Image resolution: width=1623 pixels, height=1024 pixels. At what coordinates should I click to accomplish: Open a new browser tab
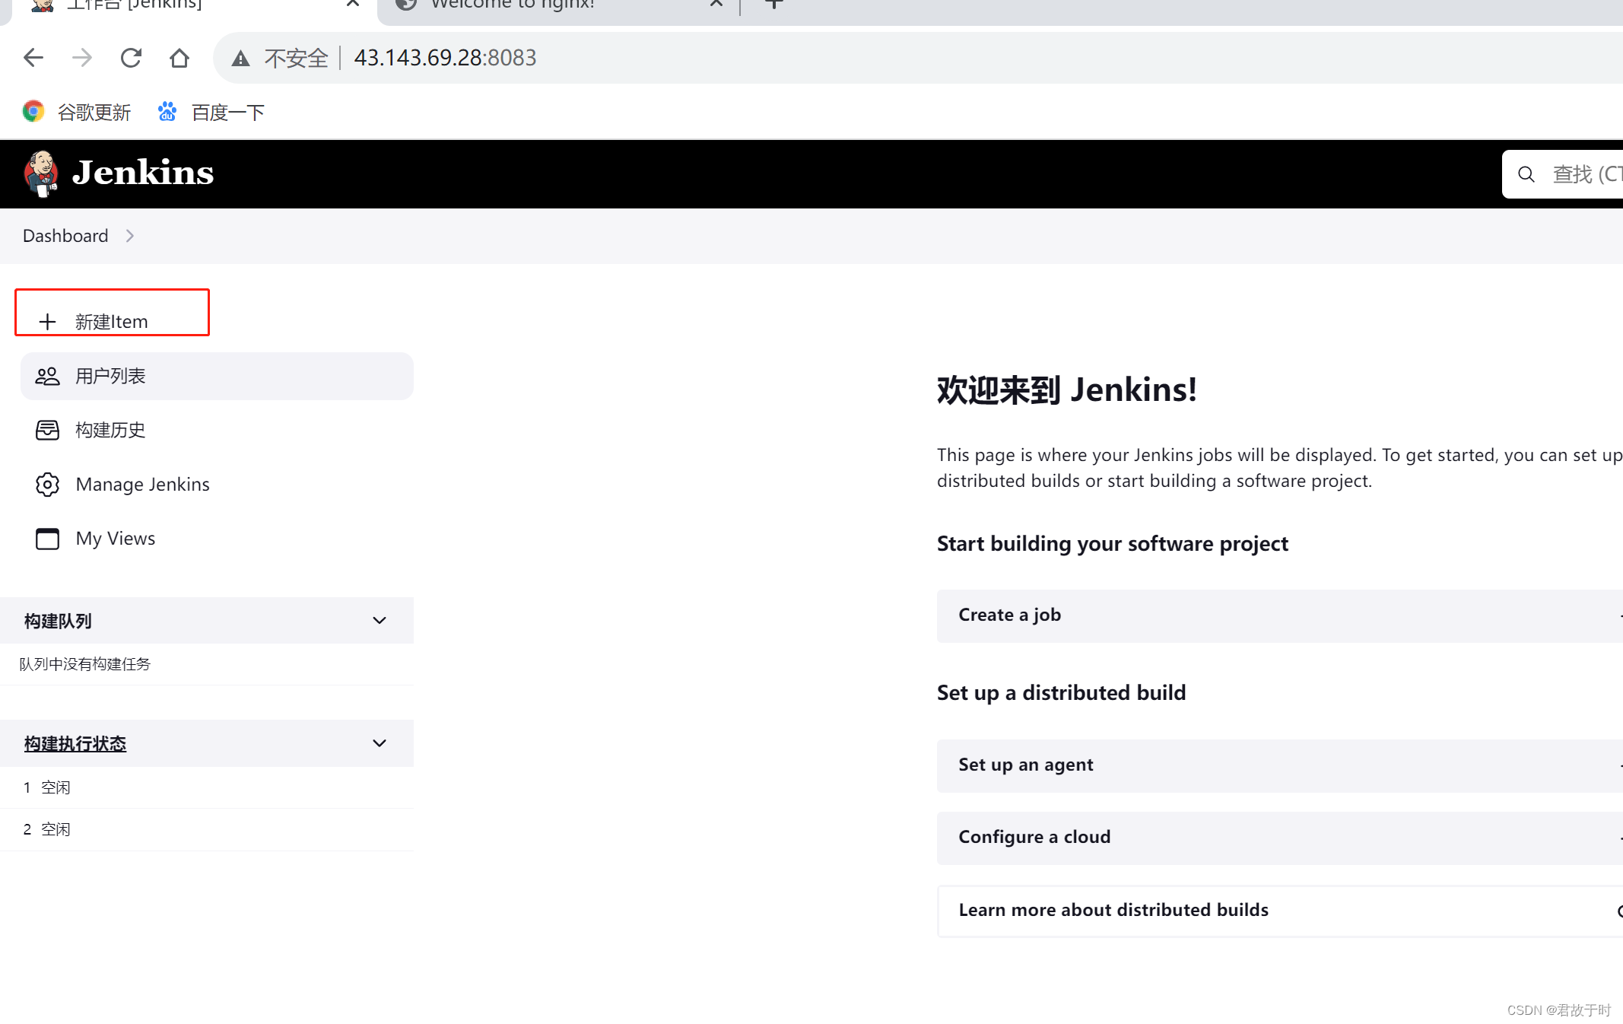773,5
